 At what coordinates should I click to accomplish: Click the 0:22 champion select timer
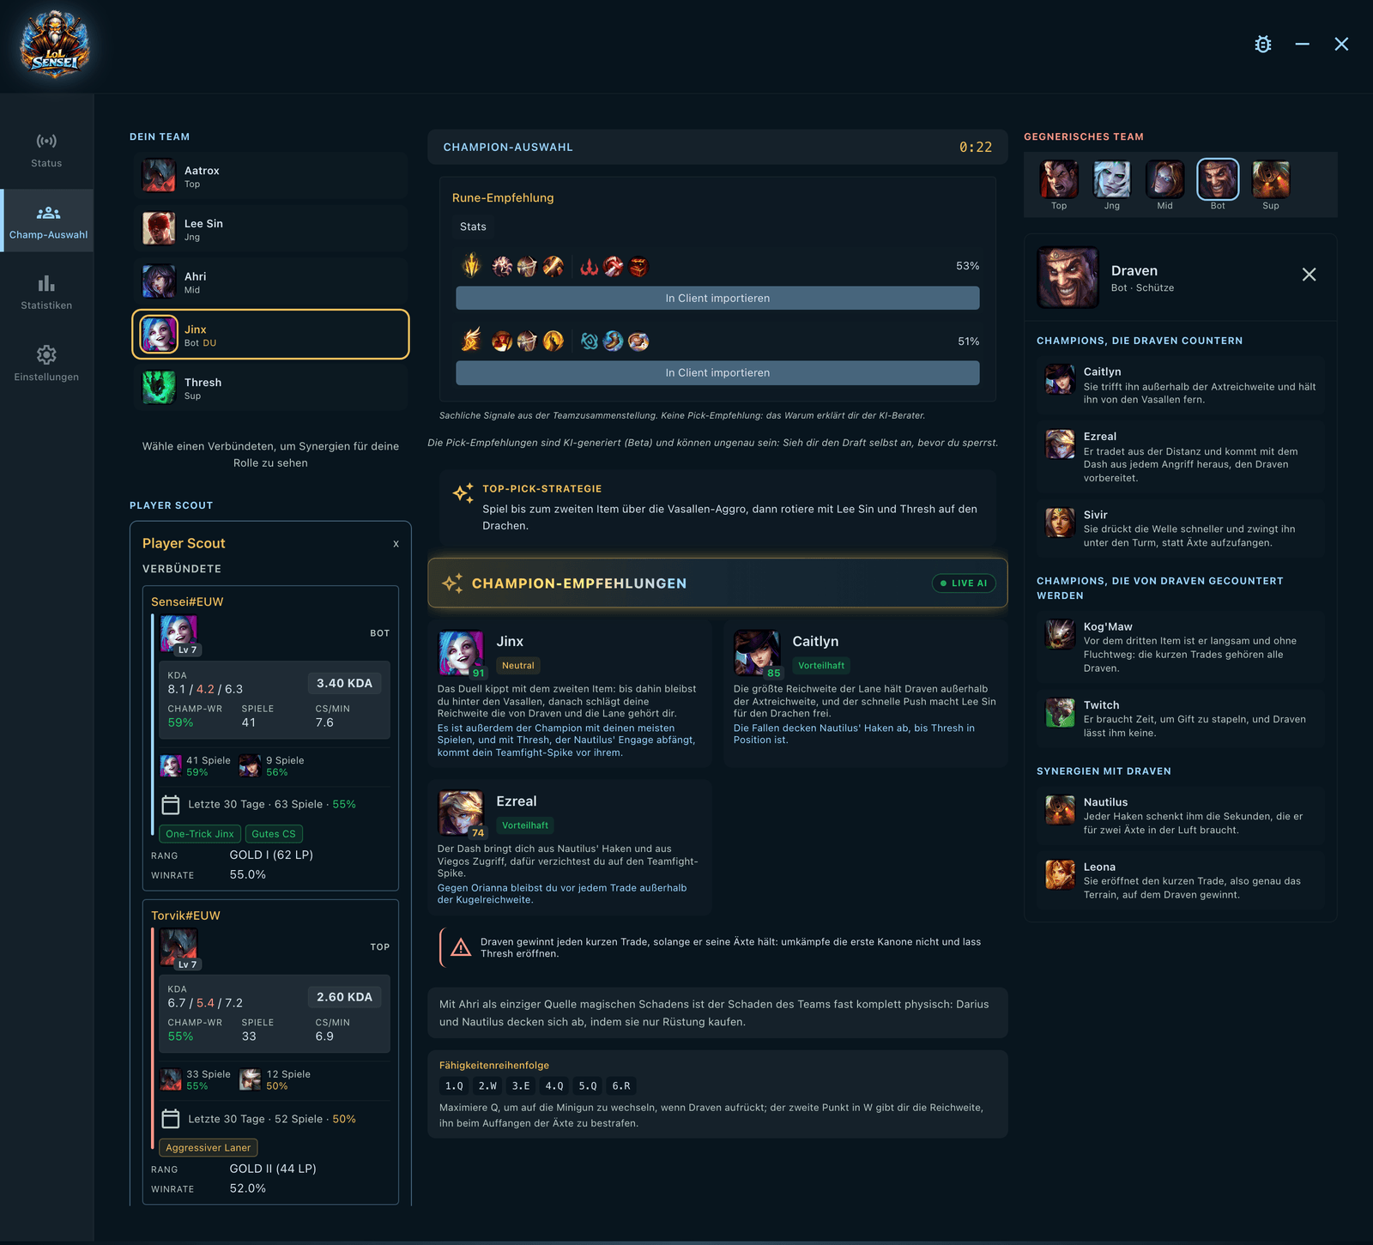[x=976, y=148]
